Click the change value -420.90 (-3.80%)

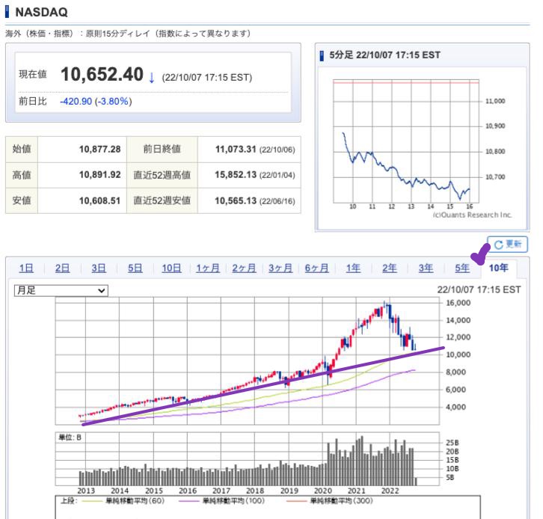pos(96,102)
